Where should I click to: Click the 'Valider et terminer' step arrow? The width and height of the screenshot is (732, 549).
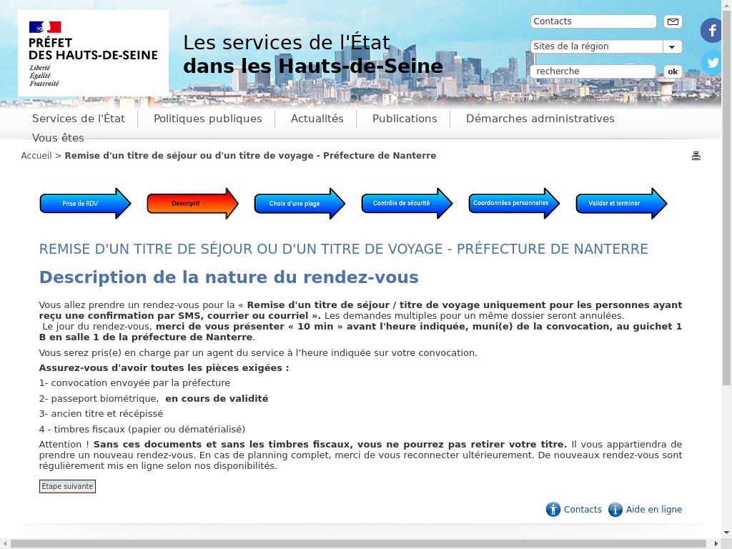[621, 204]
